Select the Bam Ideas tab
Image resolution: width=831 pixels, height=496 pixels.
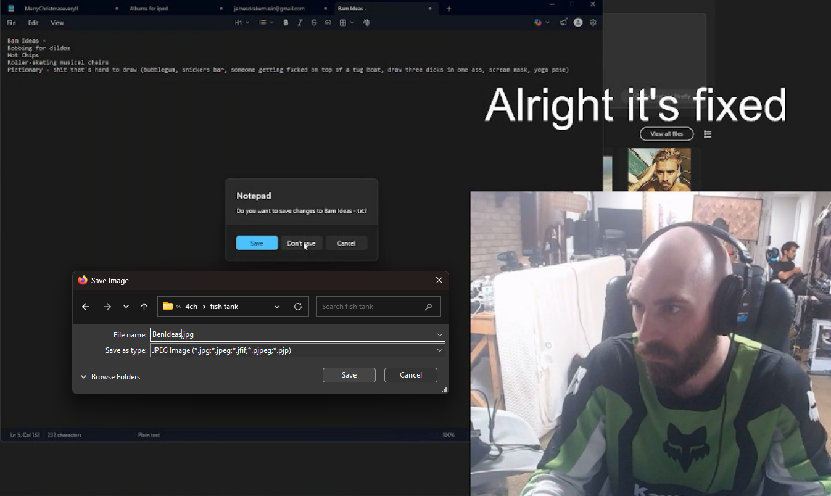352,9
